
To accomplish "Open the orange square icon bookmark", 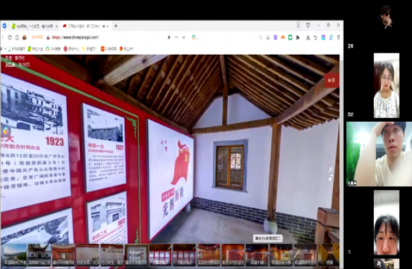I will (x=109, y=49).
